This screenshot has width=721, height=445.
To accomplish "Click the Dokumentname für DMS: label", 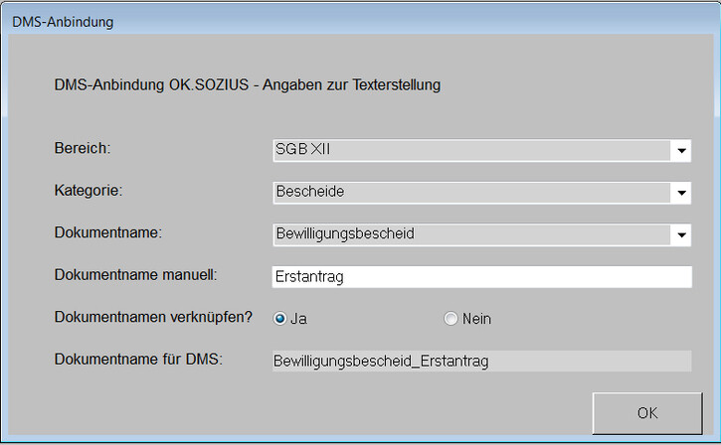I will click(x=138, y=358).
